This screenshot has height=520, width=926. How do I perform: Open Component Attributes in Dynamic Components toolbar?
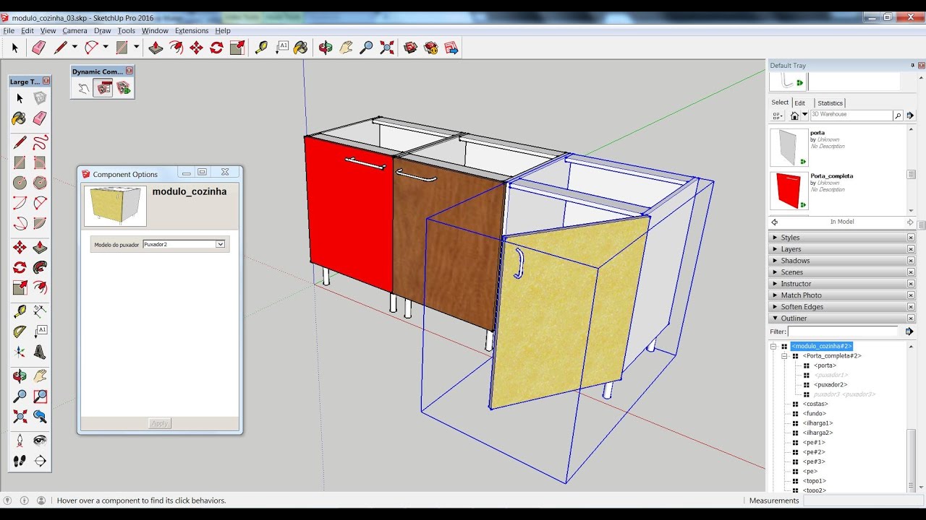124,88
